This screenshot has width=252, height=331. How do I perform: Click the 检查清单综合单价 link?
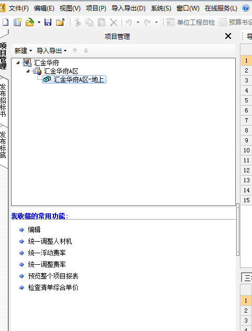pos(53,287)
